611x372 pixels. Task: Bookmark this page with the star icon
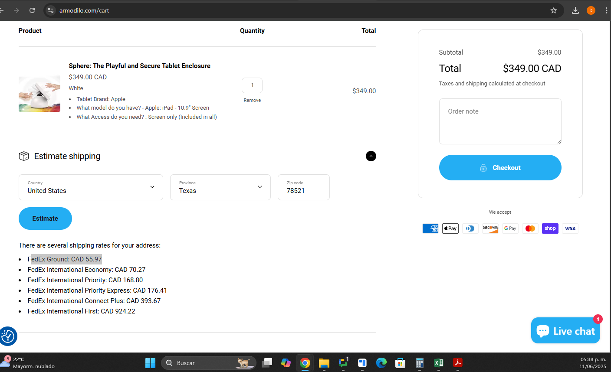(554, 10)
